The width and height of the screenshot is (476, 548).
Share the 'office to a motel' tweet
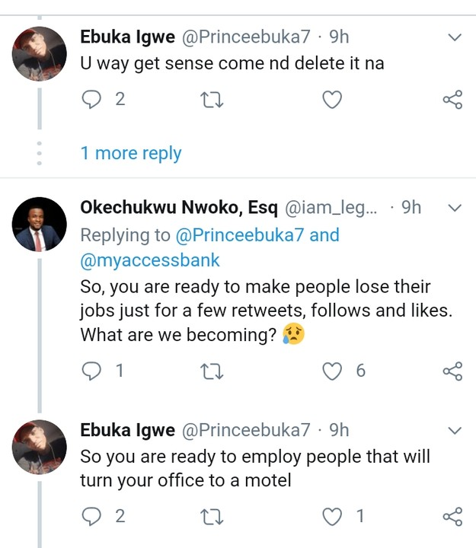[x=452, y=517]
